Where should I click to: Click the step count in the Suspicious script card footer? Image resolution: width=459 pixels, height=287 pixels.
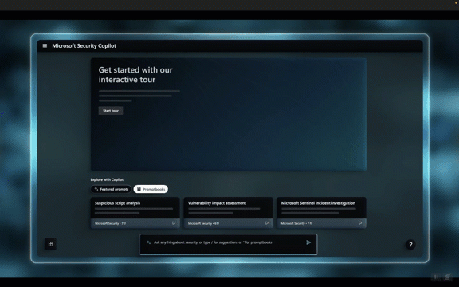click(x=124, y=223)
